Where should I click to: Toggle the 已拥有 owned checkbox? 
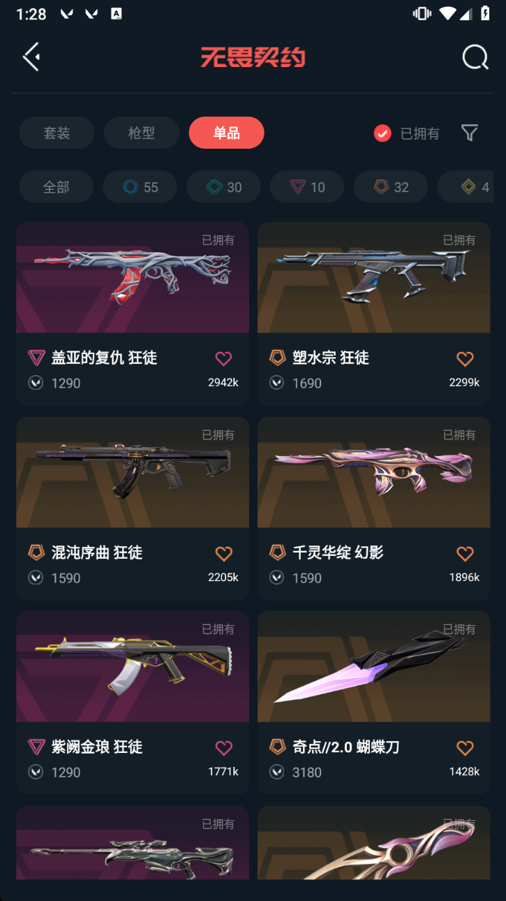click(382, 133)
